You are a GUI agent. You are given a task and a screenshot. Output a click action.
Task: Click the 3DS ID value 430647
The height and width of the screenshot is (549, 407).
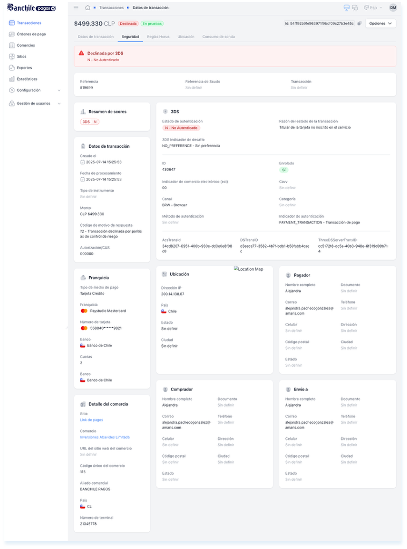click(x=169, y=169)
